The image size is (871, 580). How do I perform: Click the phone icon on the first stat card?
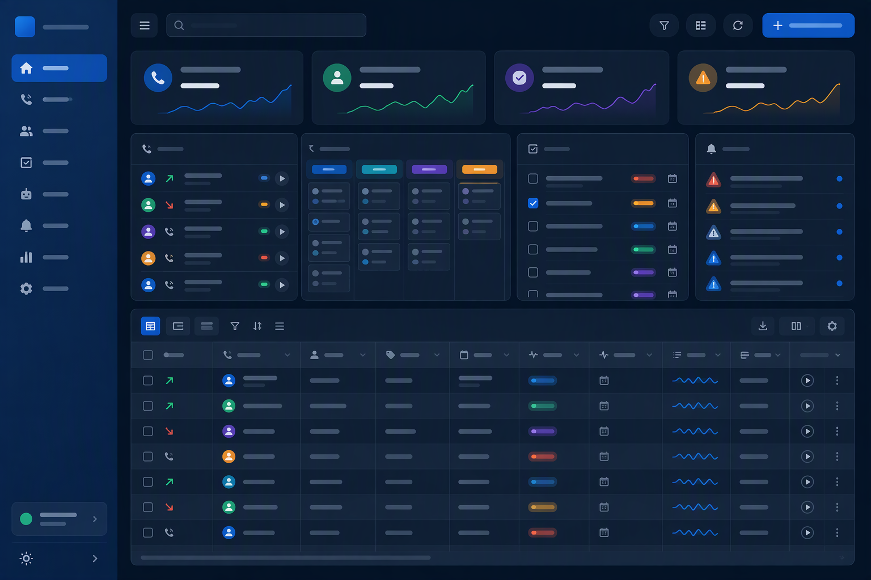158,78
